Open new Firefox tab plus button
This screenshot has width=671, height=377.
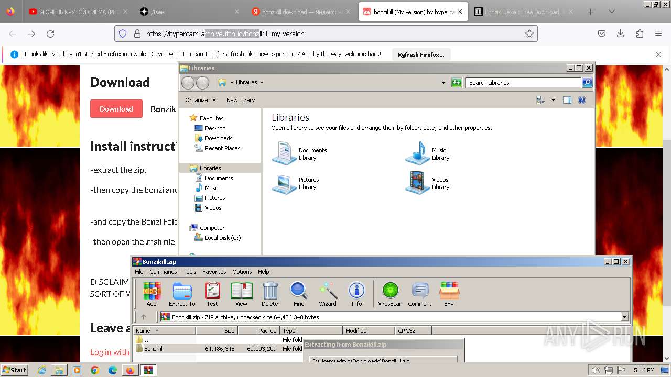tap(590, 12)
